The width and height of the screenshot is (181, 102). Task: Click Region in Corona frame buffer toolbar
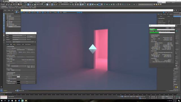pyautogui.click(x=55, y=12)
